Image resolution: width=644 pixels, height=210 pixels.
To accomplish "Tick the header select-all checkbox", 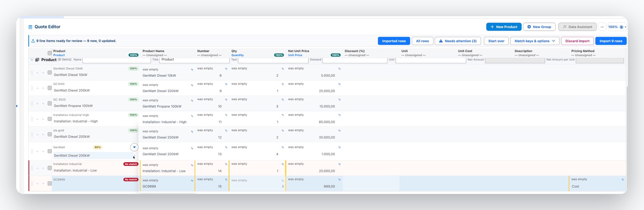I will pos(50,53).
